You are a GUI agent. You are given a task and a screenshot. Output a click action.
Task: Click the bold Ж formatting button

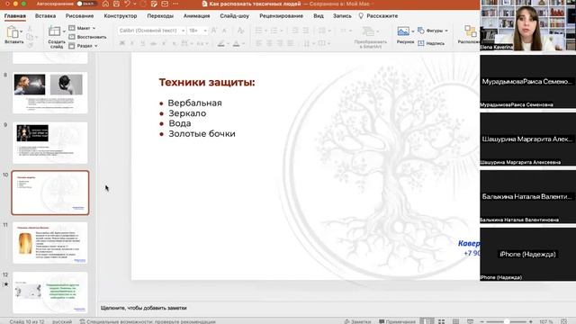[x=122, y=43]
